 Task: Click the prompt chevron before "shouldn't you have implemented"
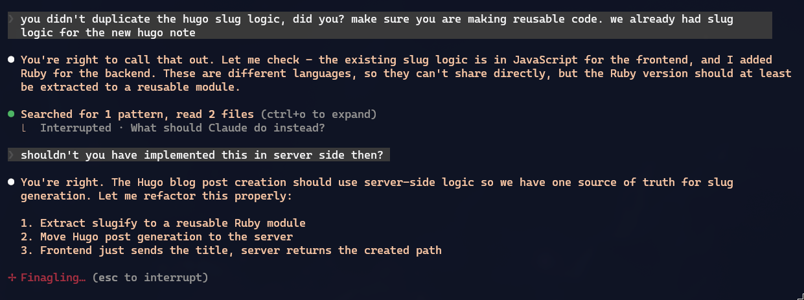click(11, 156)
